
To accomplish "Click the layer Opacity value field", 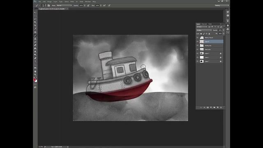I will [x=220, y=30].
